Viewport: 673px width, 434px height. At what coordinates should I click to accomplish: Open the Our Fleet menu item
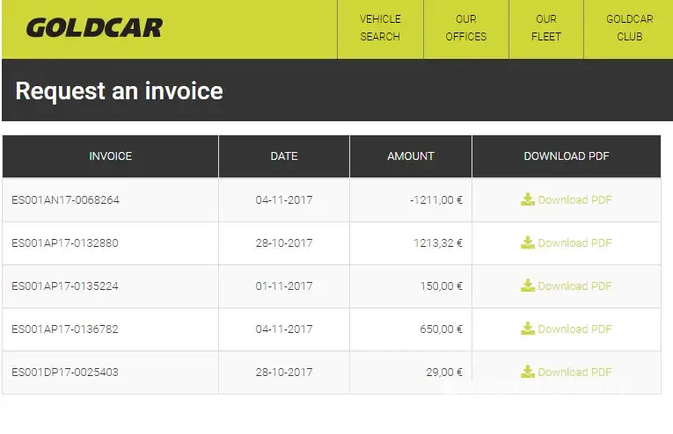[x=546, y=28]
